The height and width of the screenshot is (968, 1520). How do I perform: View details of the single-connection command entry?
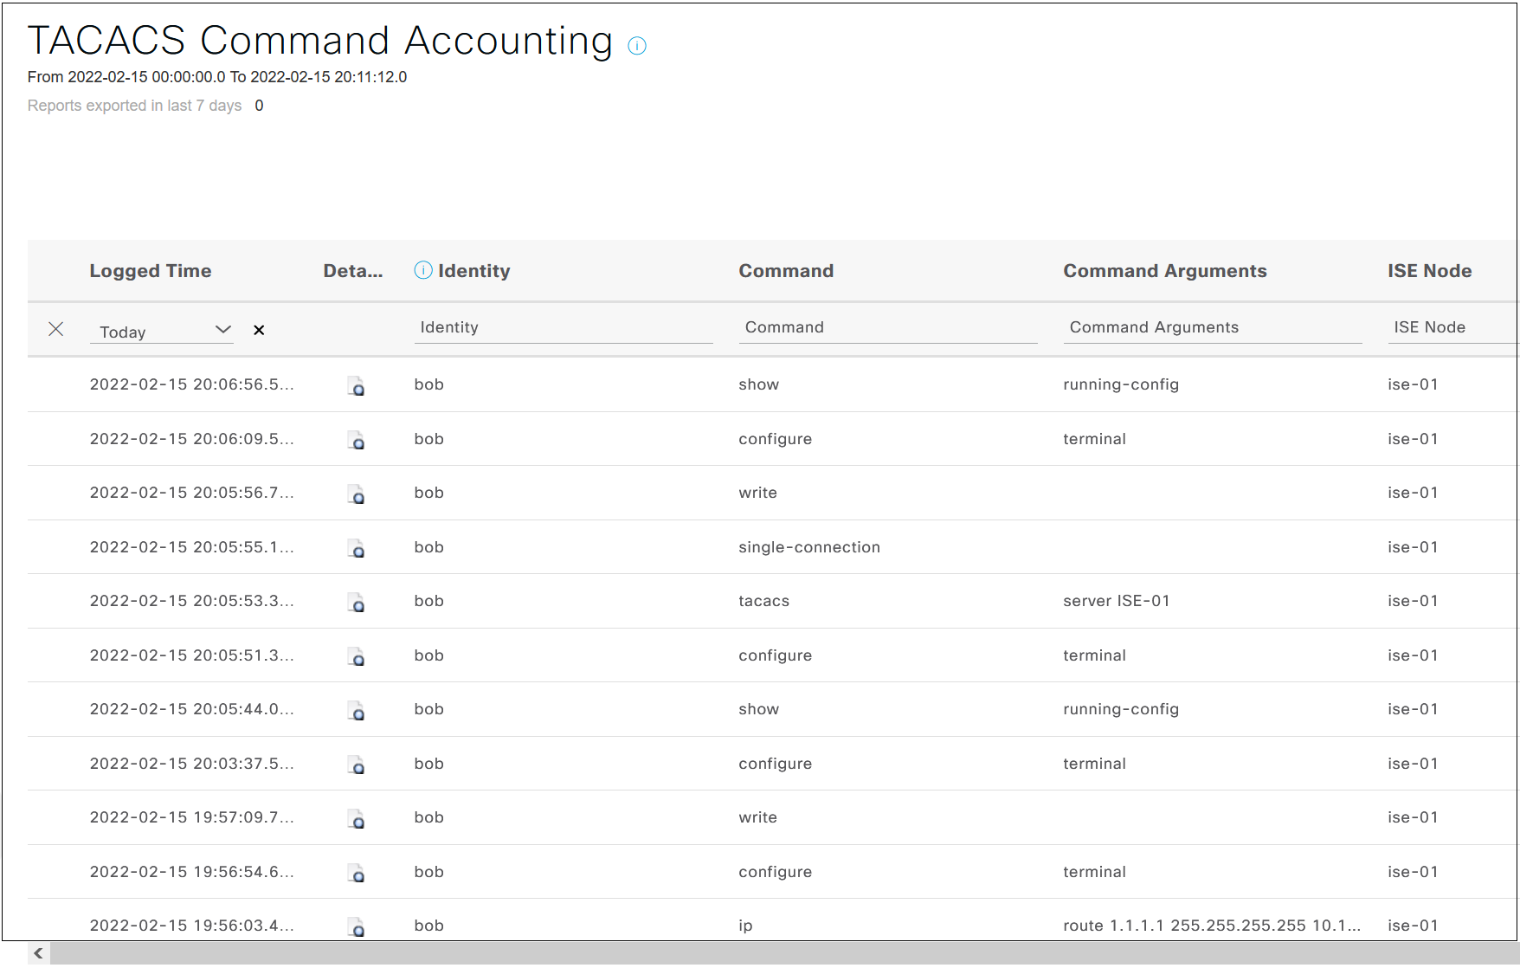[357, 549]
